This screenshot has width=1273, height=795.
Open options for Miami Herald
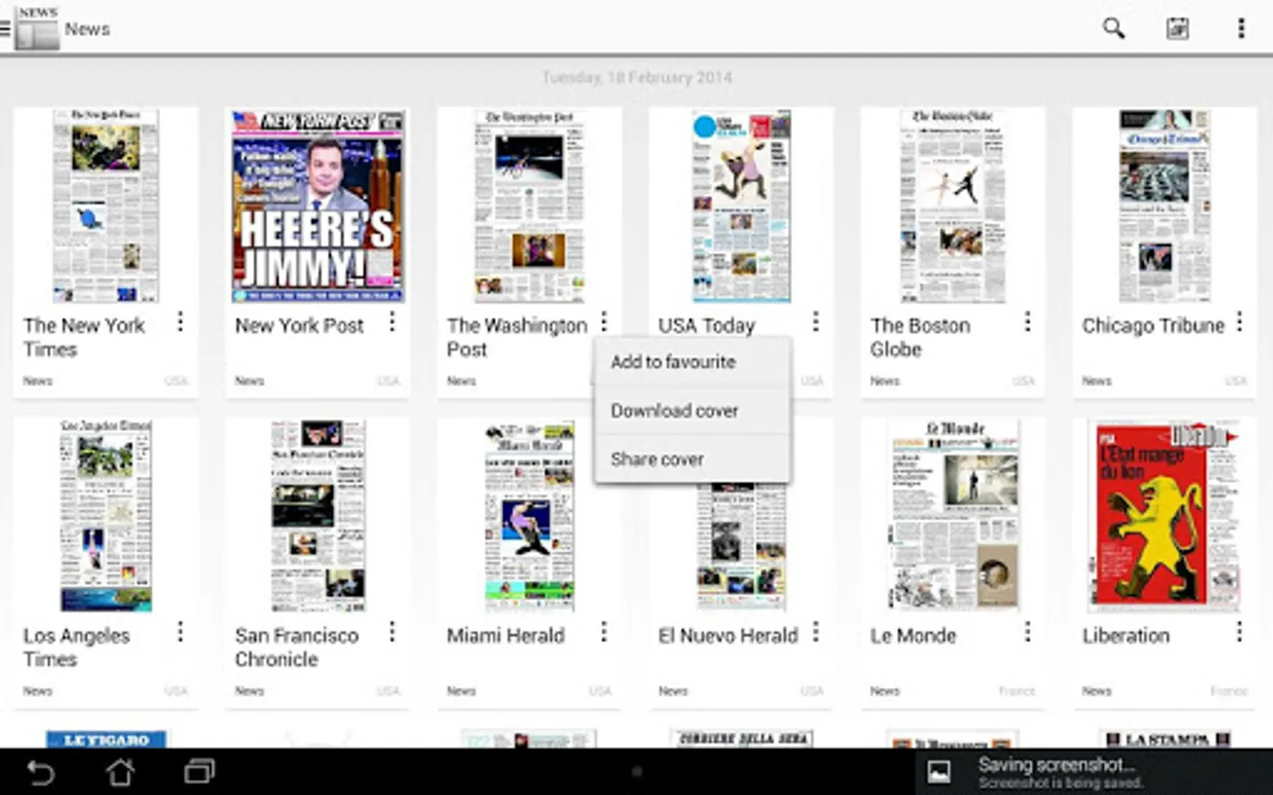[x=604, y=632]
